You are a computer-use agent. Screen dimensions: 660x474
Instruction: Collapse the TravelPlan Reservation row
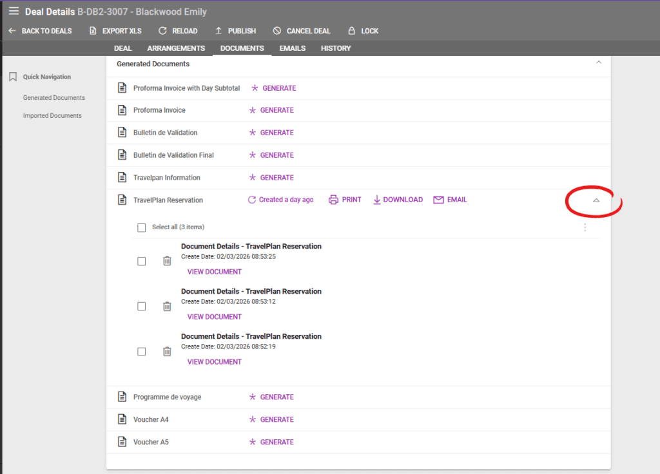[596, 200]
